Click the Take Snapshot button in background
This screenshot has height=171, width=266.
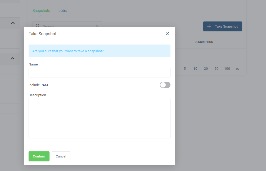click(223, 26)
